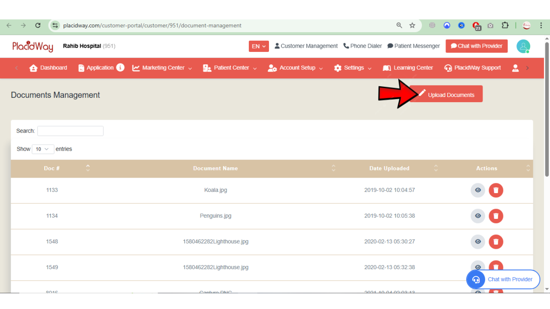View document 1548 using its eye icon
This screenshot has height=309, width=550.
(x=477, y=242)
